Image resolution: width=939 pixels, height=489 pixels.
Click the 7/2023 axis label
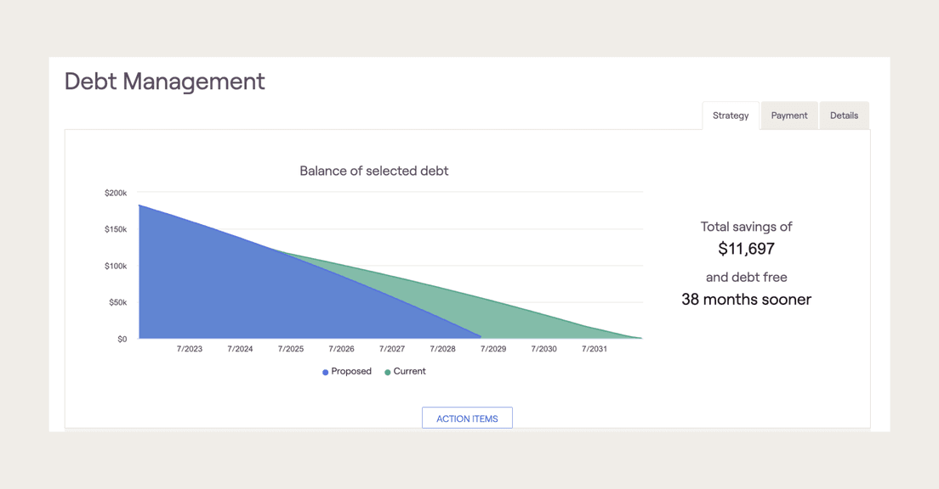click(x=190, y=348)
